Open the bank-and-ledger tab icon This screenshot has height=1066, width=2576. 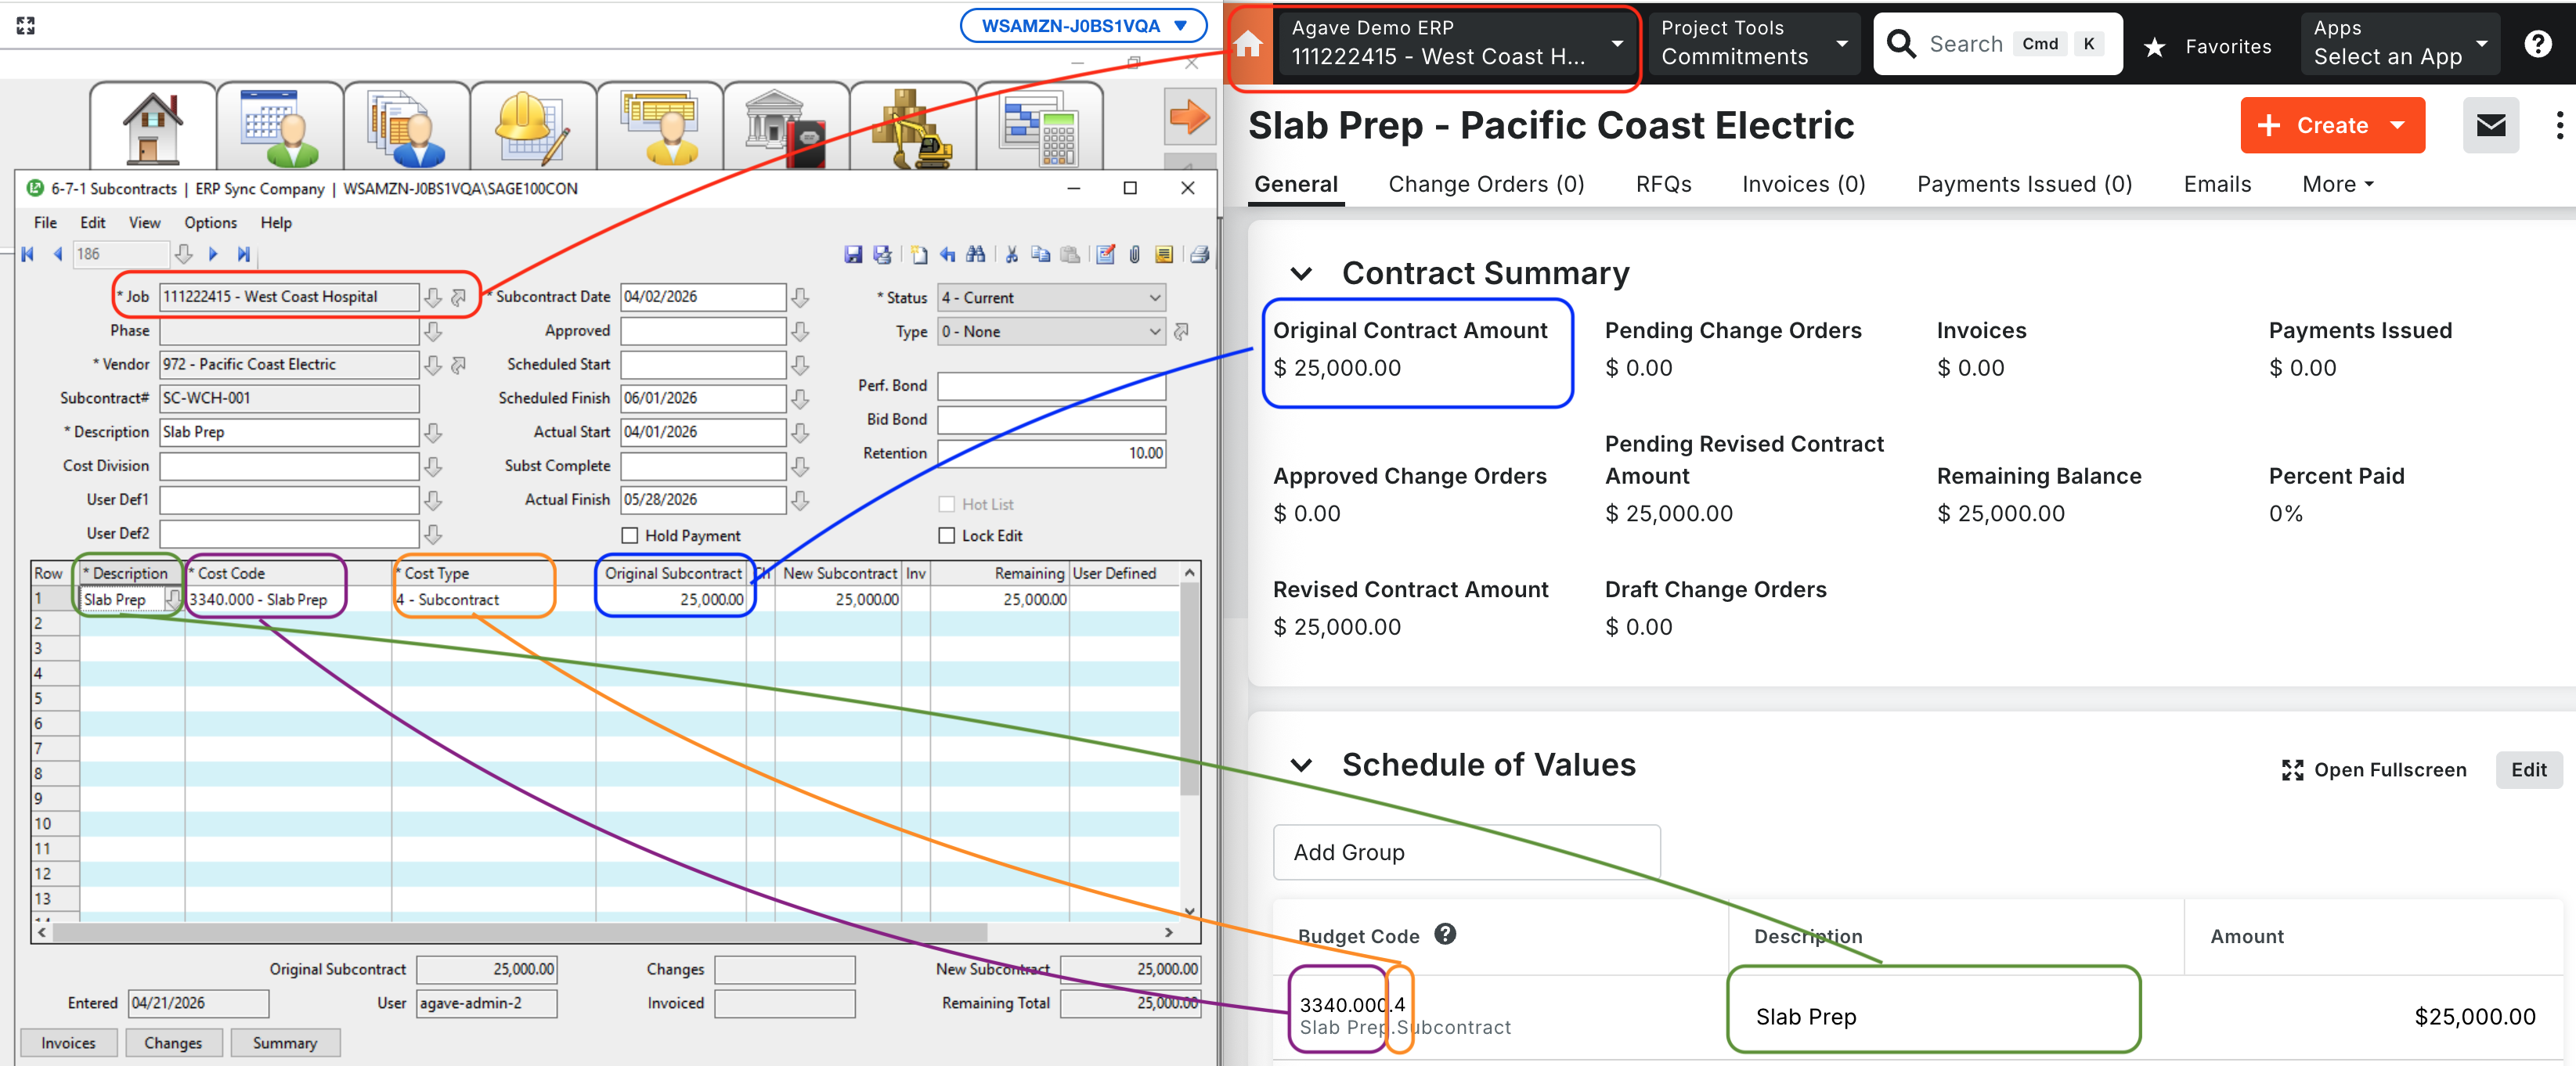787,127
